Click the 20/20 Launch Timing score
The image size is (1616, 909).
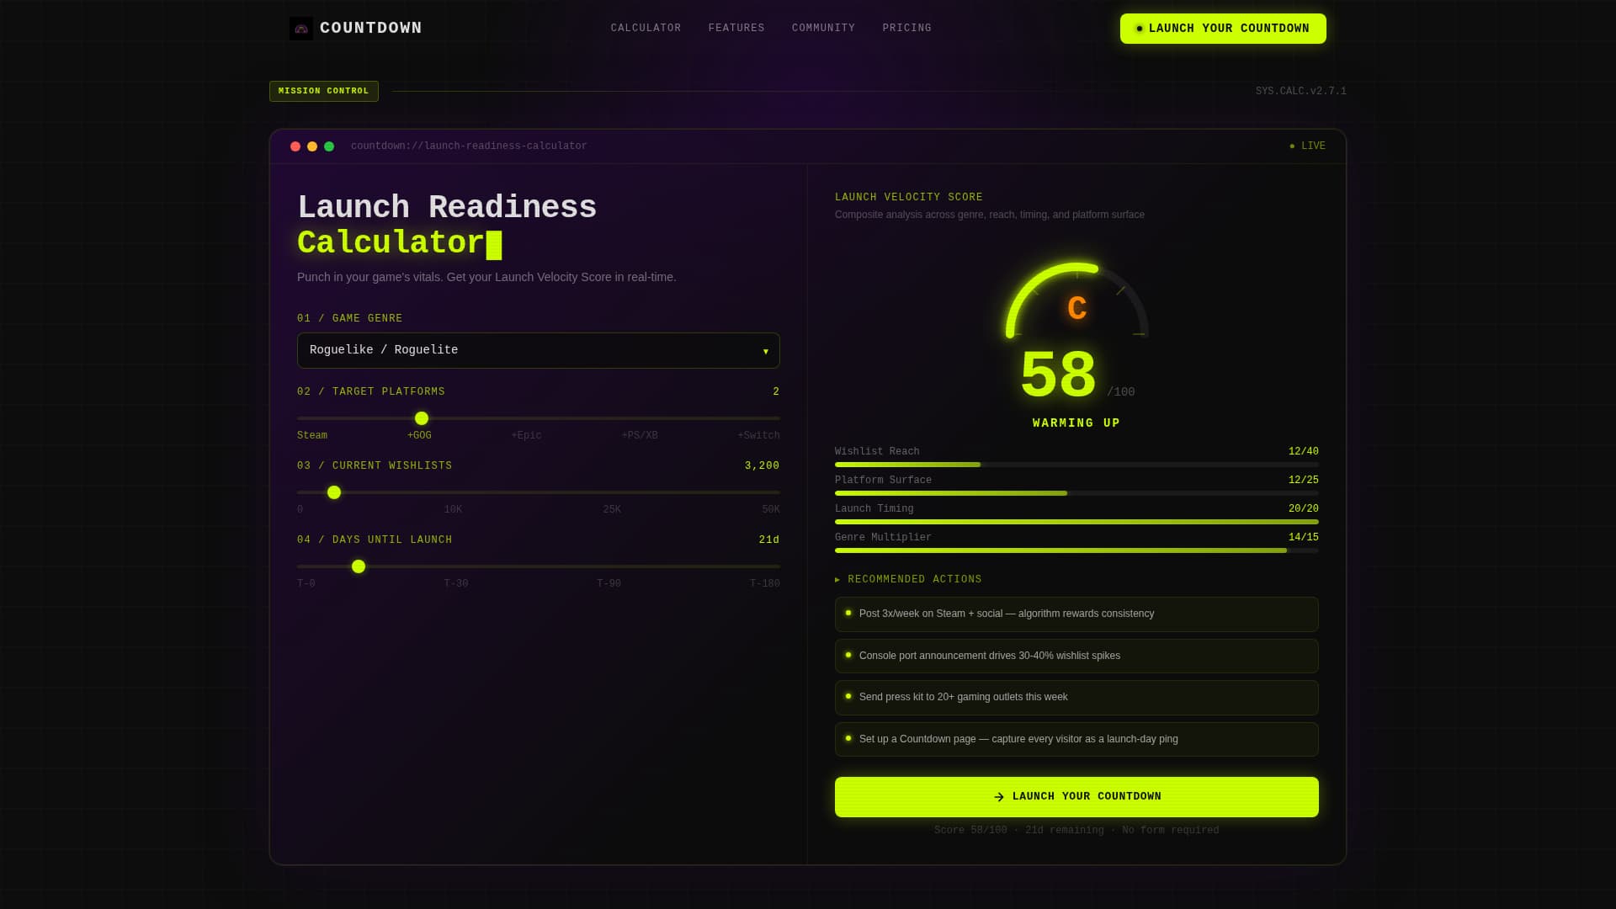1304,509
